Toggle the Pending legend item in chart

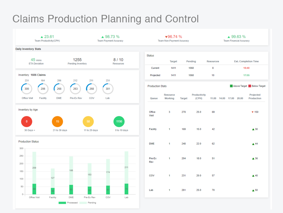click(x=88, y=203)
